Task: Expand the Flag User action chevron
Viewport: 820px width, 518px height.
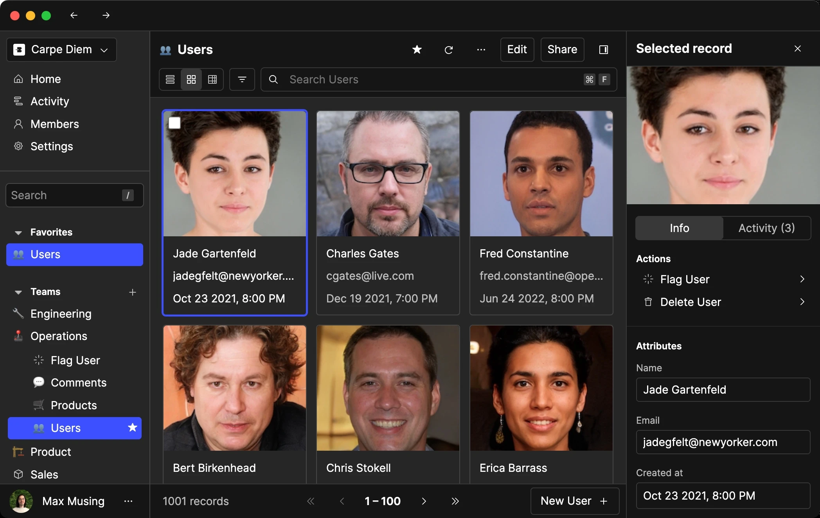Action: 802,279
